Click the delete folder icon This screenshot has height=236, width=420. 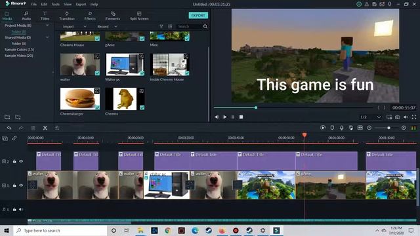pyautogui.click(x=18, y=117)
